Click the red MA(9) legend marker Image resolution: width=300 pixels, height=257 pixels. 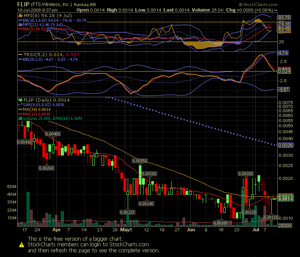tap(20, 29)
